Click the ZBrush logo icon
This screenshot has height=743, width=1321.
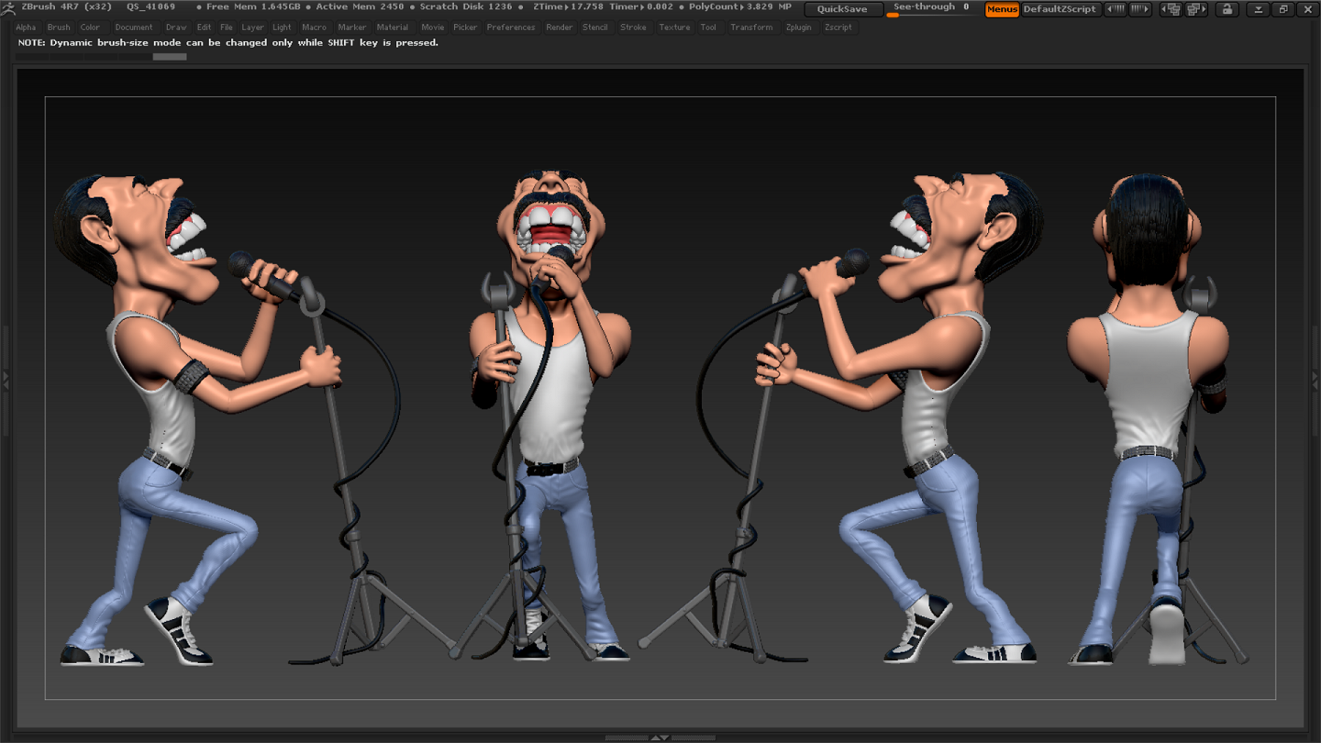tap(9, 7)
